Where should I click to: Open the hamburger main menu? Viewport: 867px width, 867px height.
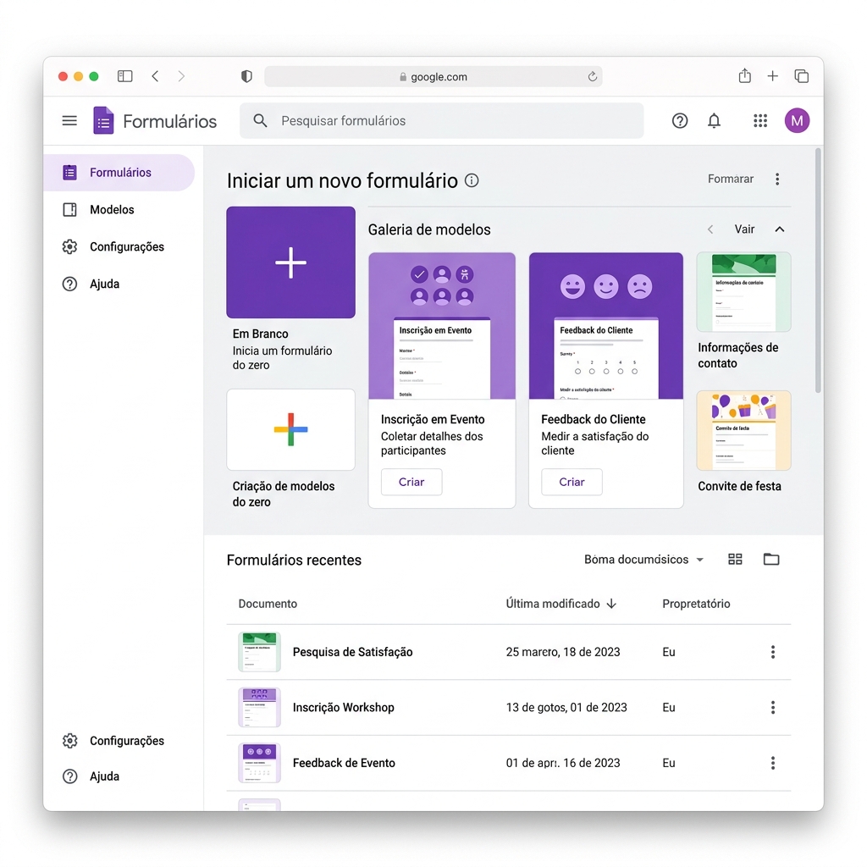tap(69, 120)
